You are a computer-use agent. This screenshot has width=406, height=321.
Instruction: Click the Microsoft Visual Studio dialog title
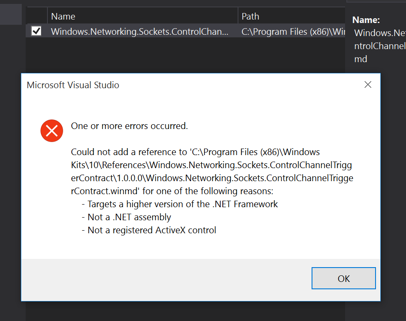click(x=73, y=85)
